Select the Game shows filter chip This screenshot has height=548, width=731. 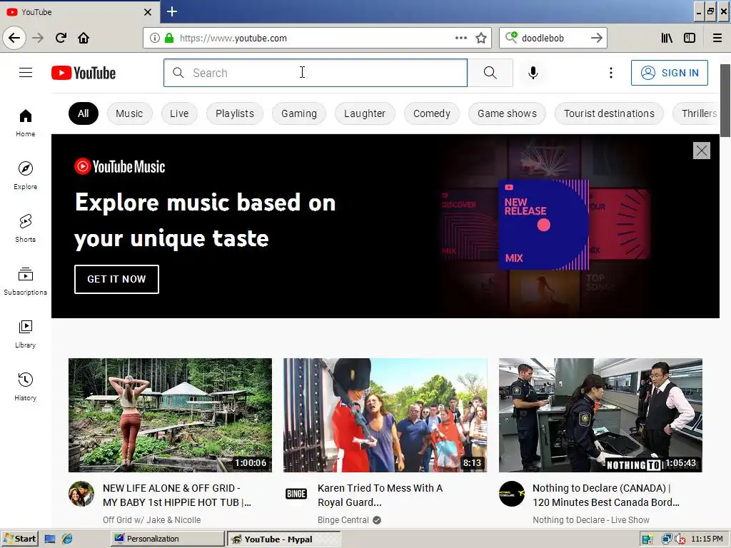coord(507,113)
